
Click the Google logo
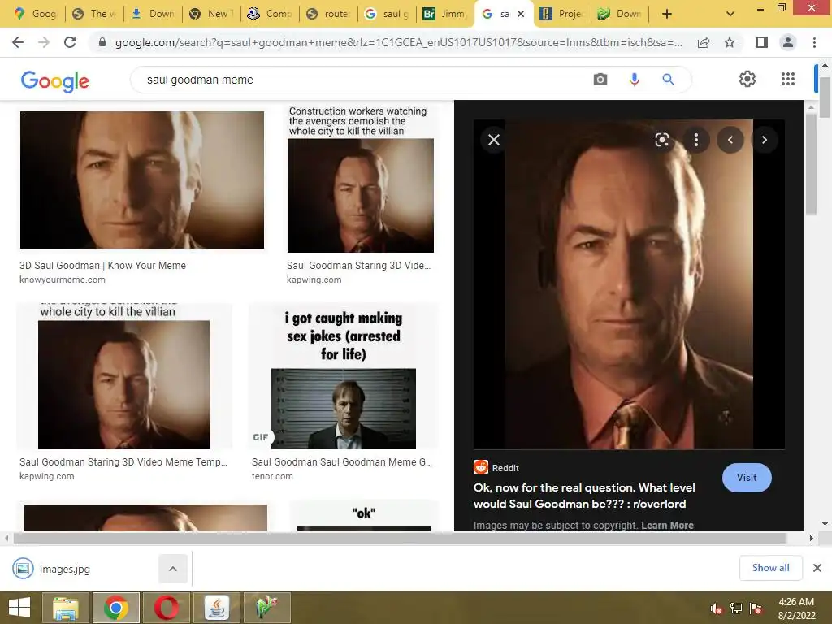point(54,80)
